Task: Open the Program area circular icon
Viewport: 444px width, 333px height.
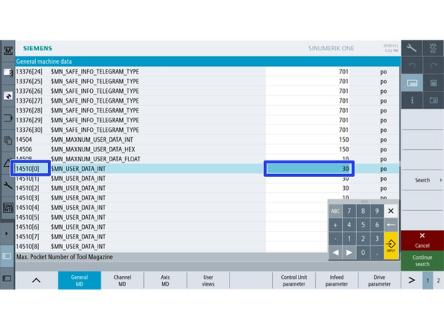Action: 8,96
